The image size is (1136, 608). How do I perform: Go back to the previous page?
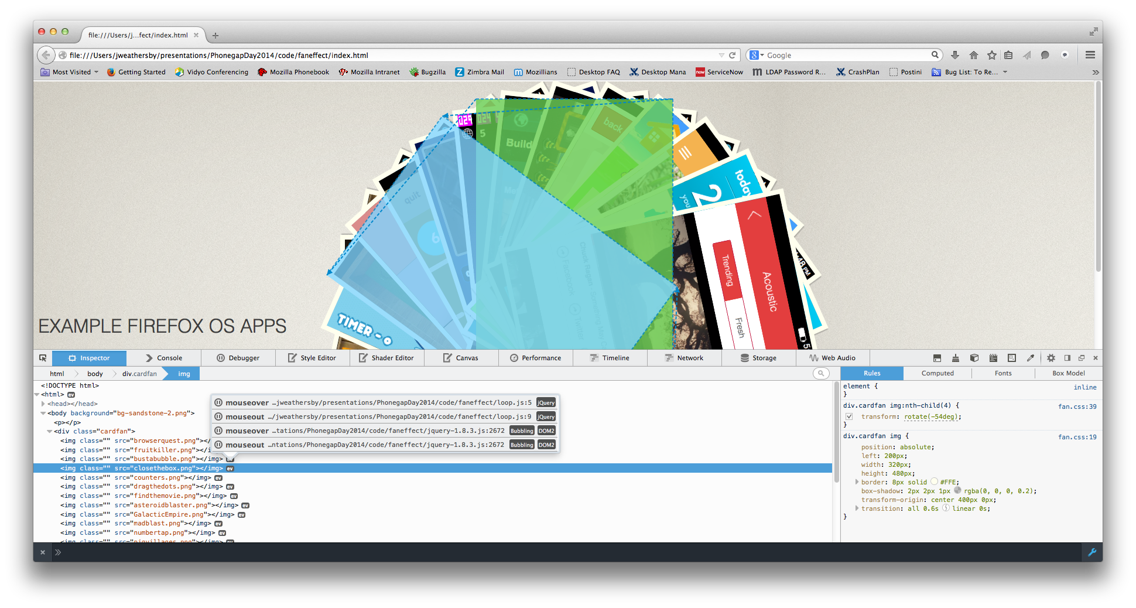click(46, 55)
